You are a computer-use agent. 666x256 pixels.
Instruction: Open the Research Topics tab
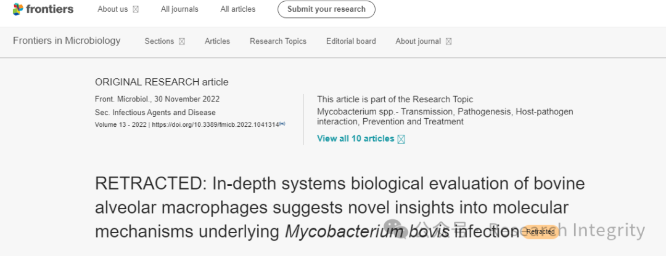coord(277,41)
